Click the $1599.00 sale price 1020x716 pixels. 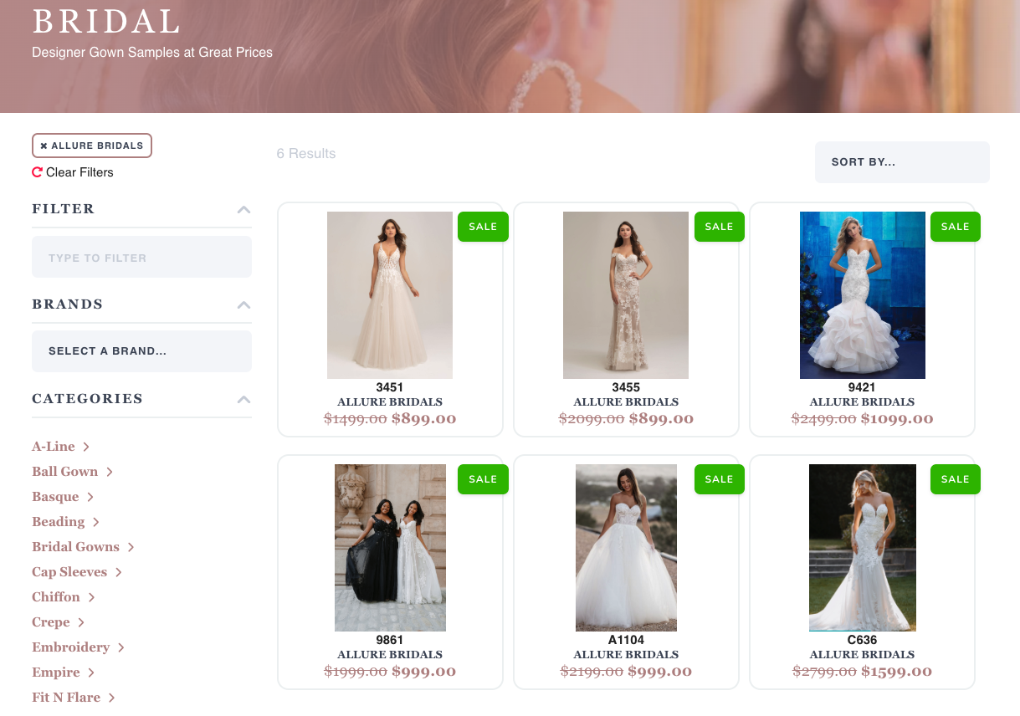tap(896, 671)
